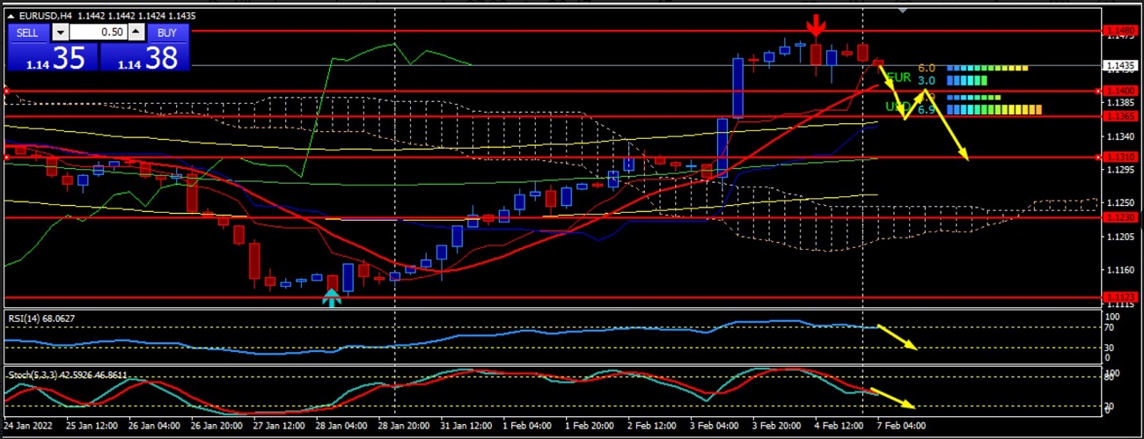
Task: Click the 0.50 volume input field
Action: click(98, 33)
